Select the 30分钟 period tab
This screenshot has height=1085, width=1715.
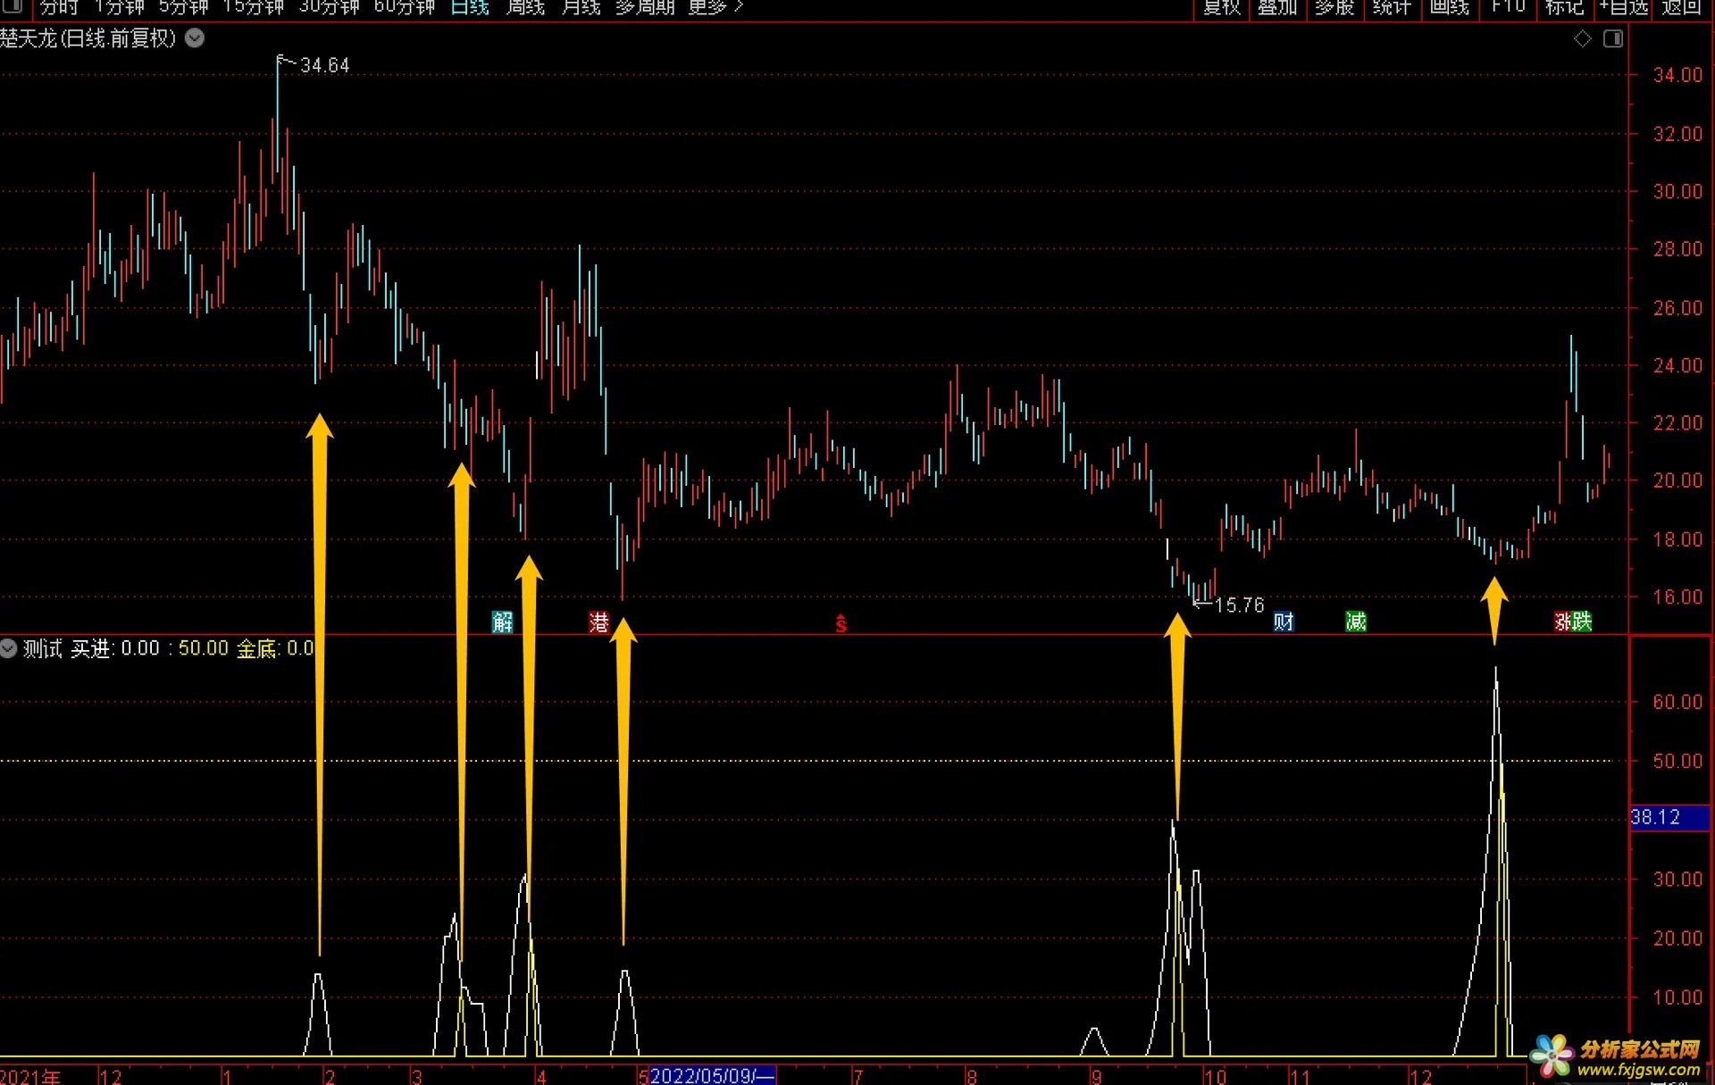[x=329, y=7]
